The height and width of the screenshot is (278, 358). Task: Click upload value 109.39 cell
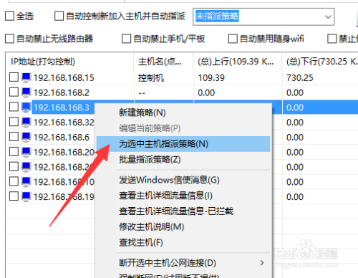pyautogui.click(x=211, y=78)
